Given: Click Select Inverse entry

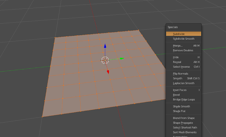Looking at the screenshot, I should pyautogui.click(x=184, y=67).
